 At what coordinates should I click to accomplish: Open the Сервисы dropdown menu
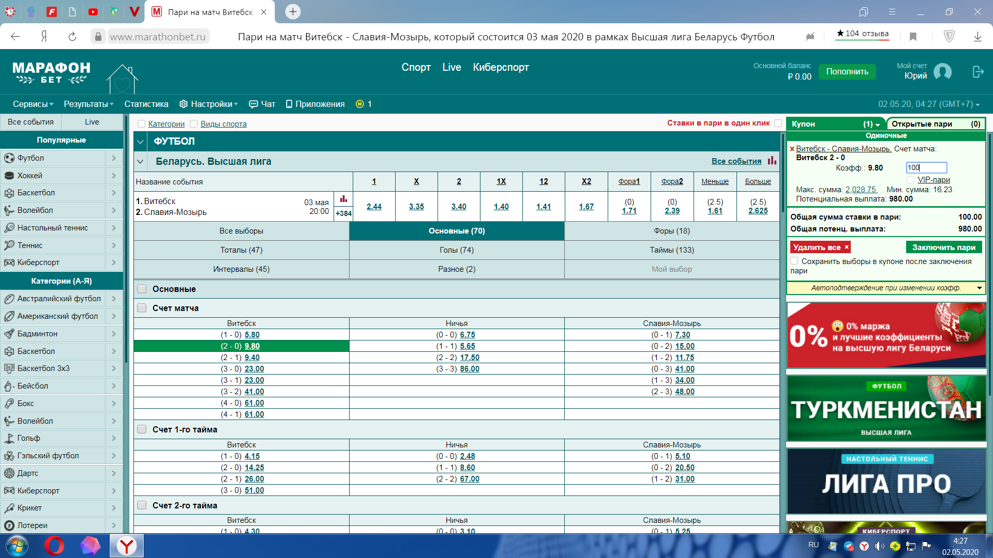tap(33, 104)
